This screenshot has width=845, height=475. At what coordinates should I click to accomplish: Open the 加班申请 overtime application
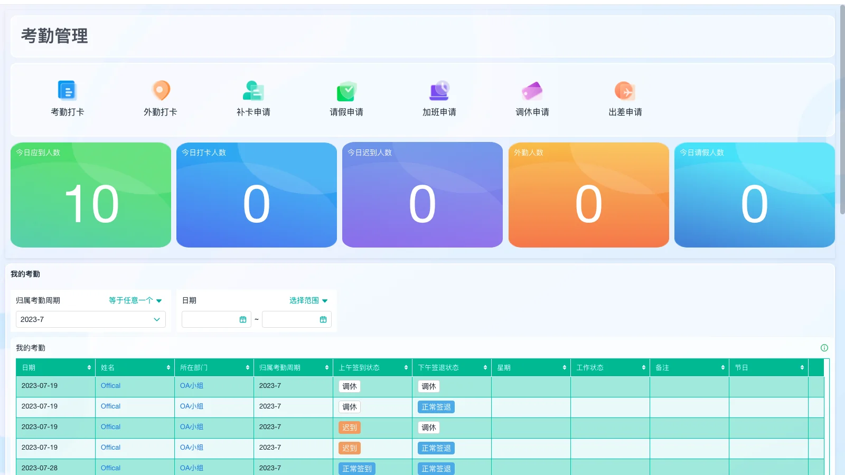[x=439, y=98]
